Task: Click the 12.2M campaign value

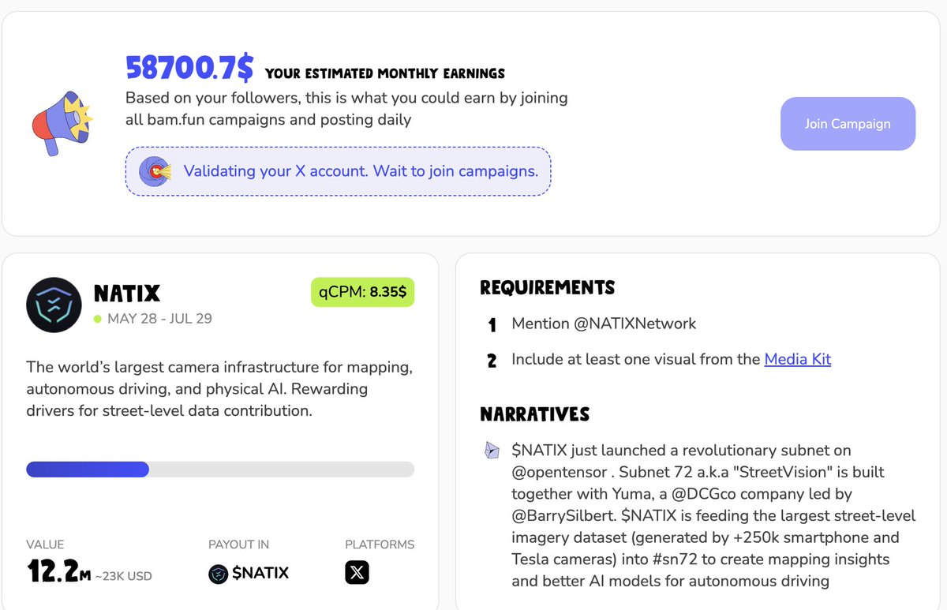Action: tap(58, 571)
